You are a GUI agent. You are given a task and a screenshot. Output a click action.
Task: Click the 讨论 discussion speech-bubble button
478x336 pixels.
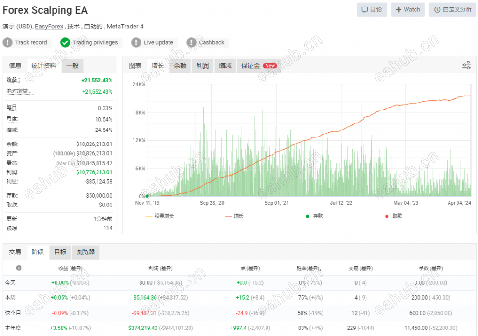coord(372,10)
